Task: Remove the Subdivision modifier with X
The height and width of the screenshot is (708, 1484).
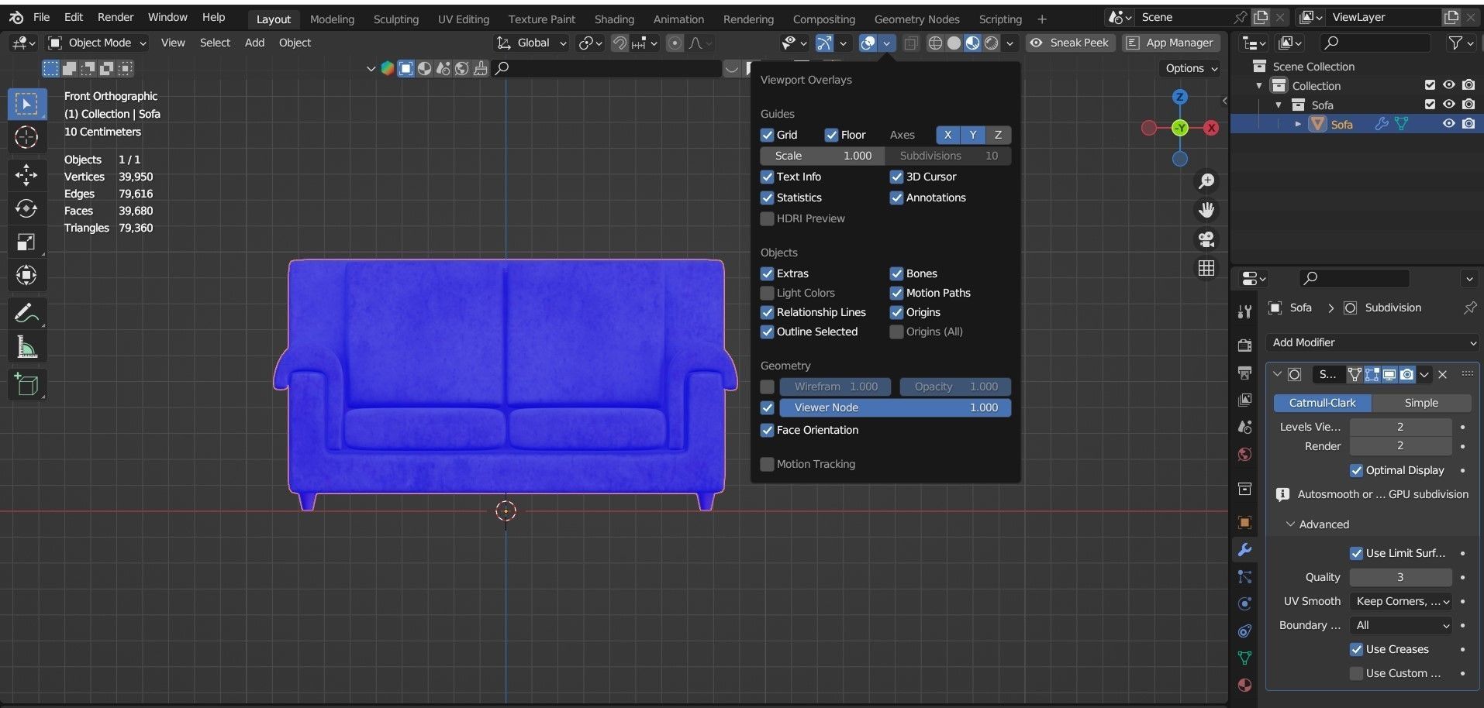Action: pos(1443,375)
